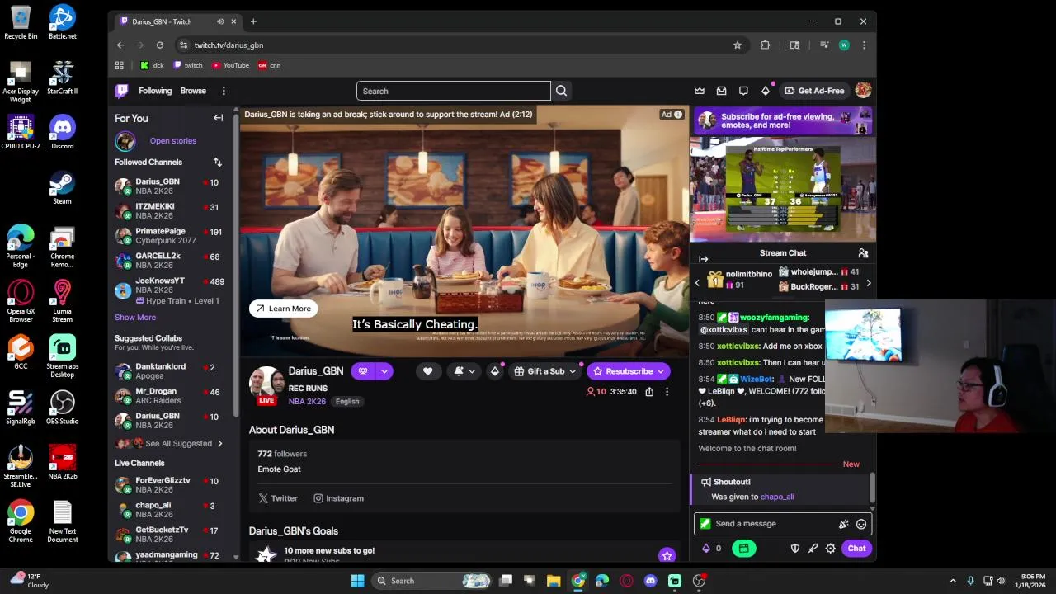Click Learn More on the ad
The image size is (1056, 594).
(x=283, y=309)
